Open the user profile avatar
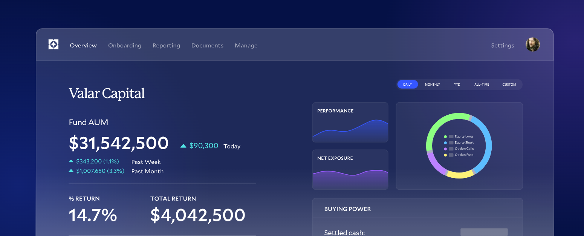This screenshot has width=584, height=236. [x=532, y=44]
